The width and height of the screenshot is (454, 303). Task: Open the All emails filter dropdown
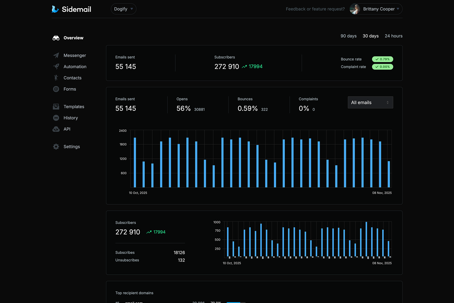point(370,102)
